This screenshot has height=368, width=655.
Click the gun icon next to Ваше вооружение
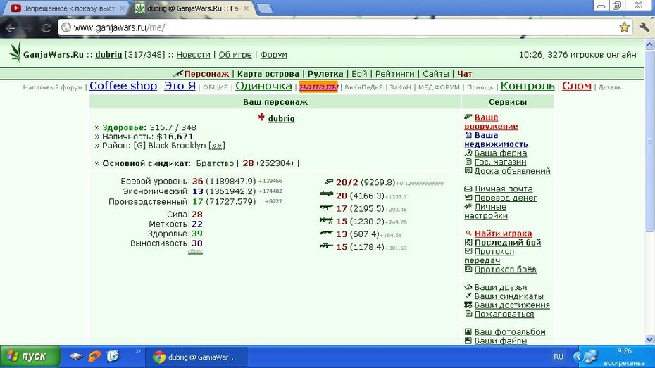(468, 117)
